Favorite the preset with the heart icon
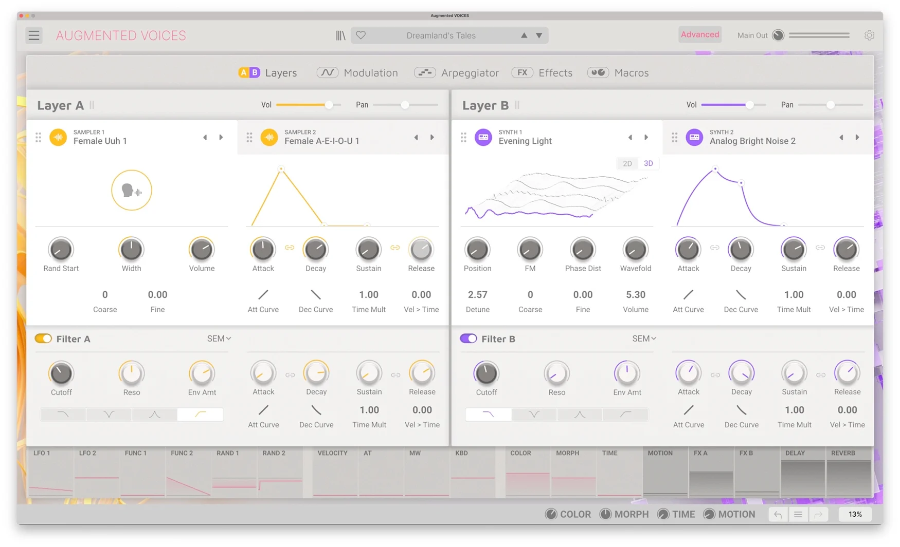The image size is (900, 547). [x=361, y=35]
